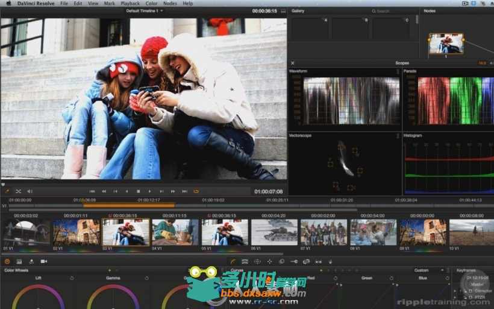Jump to the last frame
Image resolution: width=494 pixels, height=309 pixels.
point(184,191)
